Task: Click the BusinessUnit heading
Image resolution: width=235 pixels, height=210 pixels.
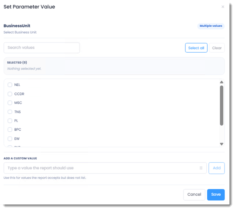Action: (17, 26)
